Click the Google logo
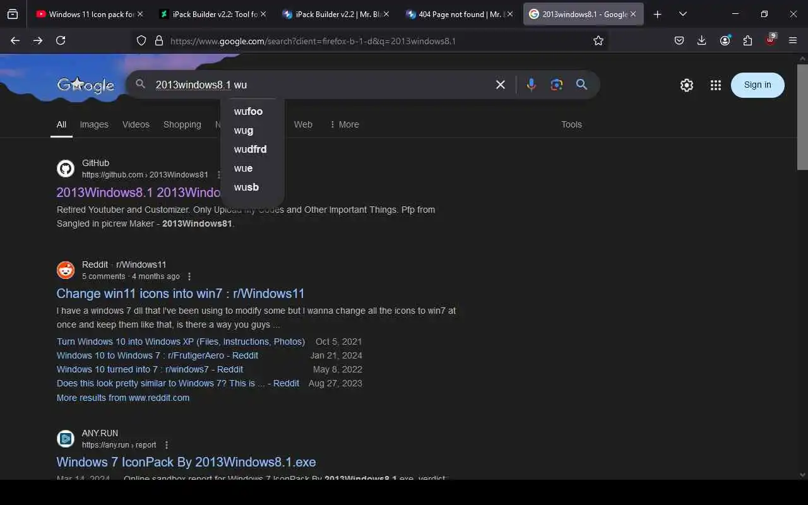This screenshot has height=505, width=808. pos(86,85)
